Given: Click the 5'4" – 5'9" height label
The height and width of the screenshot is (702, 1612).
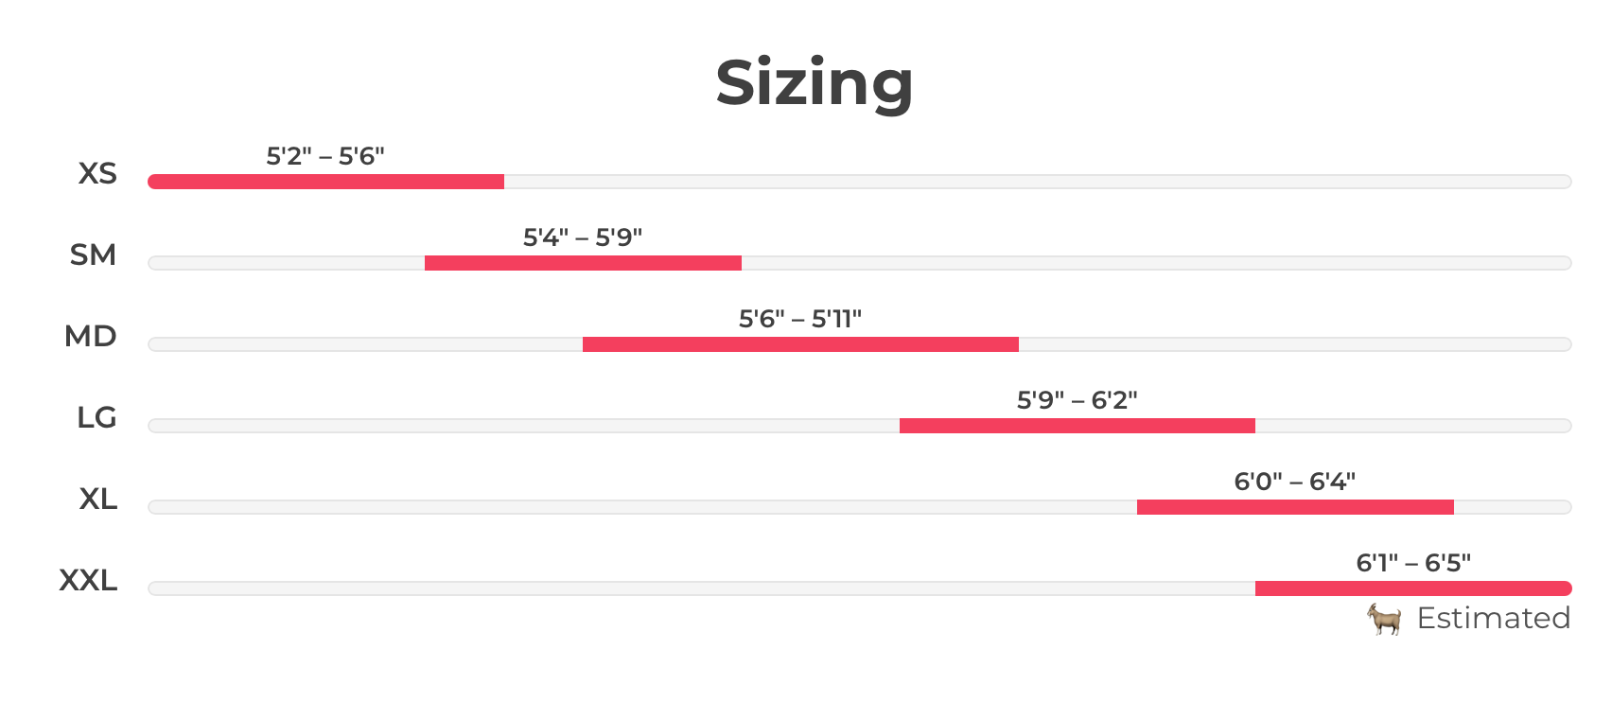Looking at the screenshot, I should [583, 237].
